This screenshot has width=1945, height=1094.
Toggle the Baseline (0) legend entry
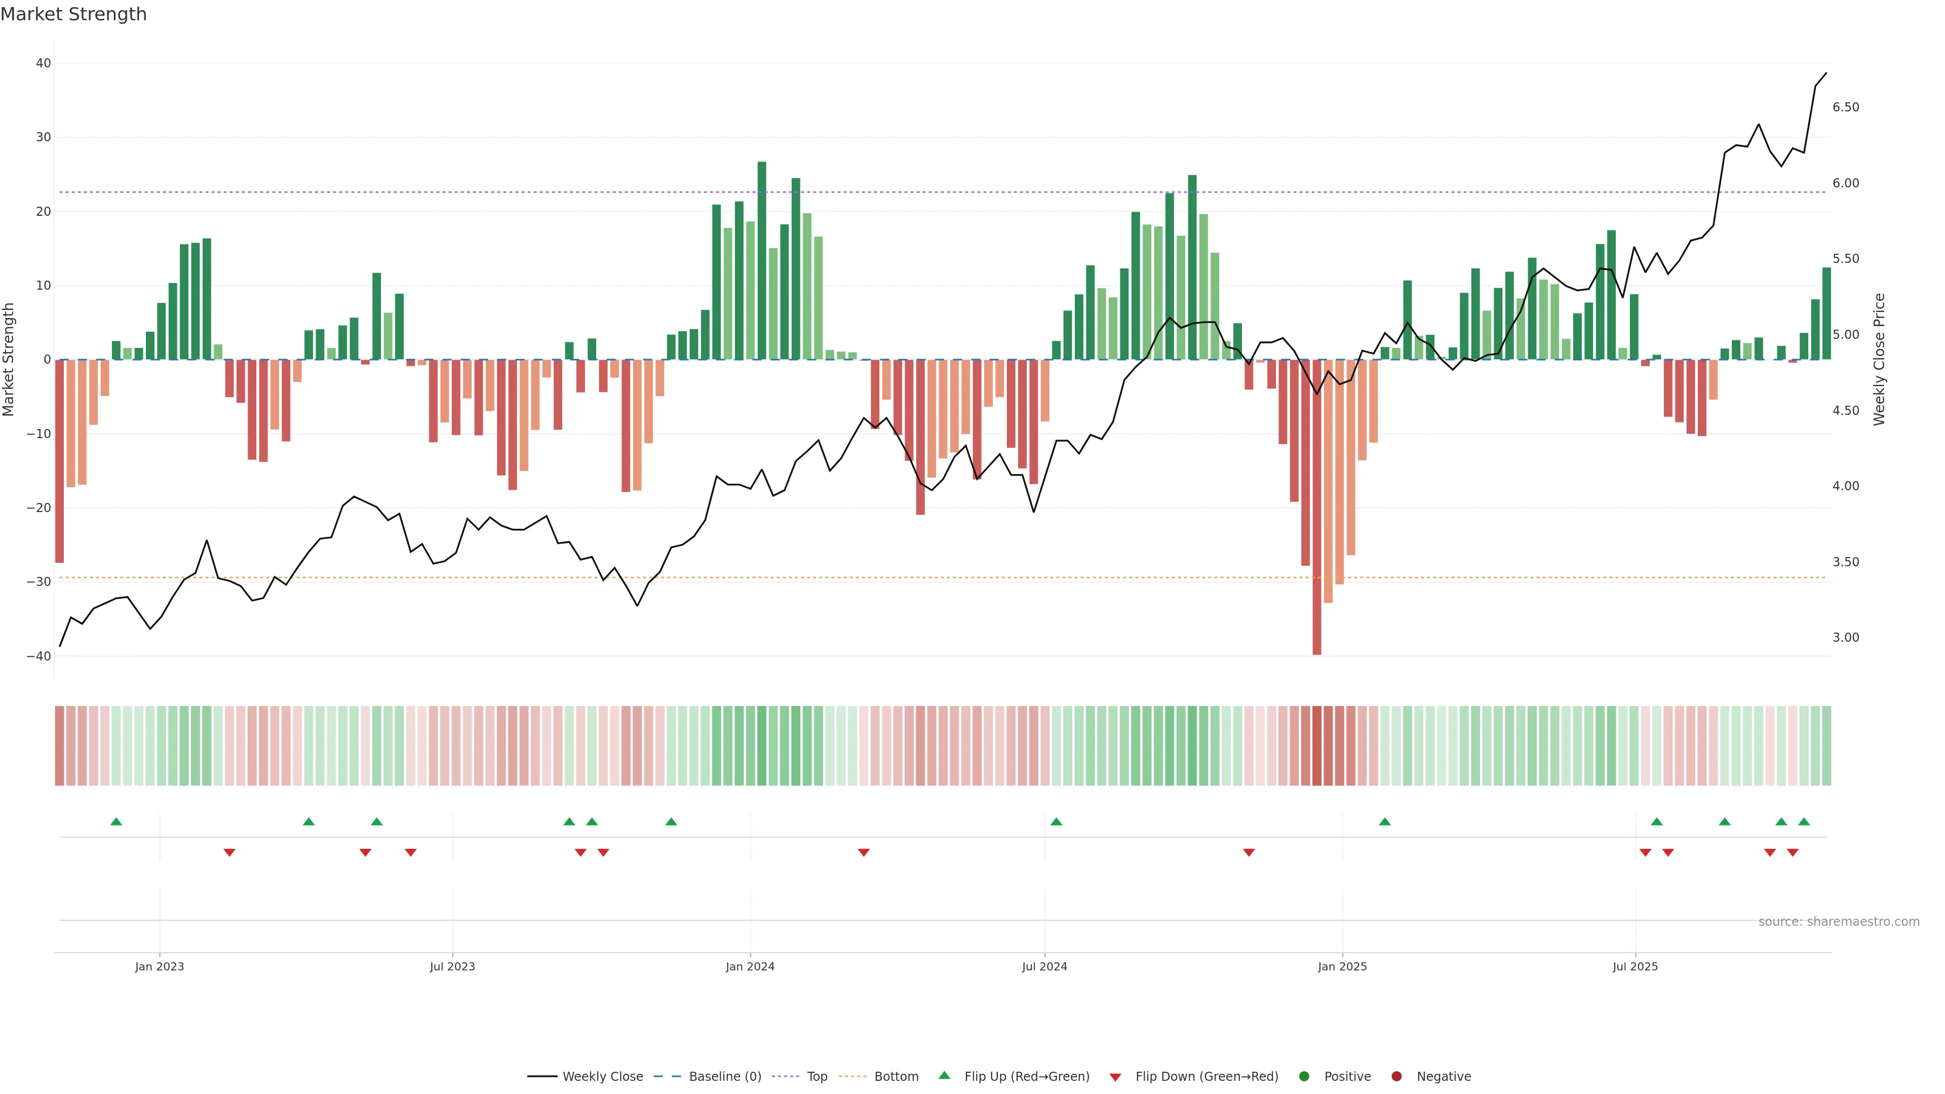click(724, 1077)
